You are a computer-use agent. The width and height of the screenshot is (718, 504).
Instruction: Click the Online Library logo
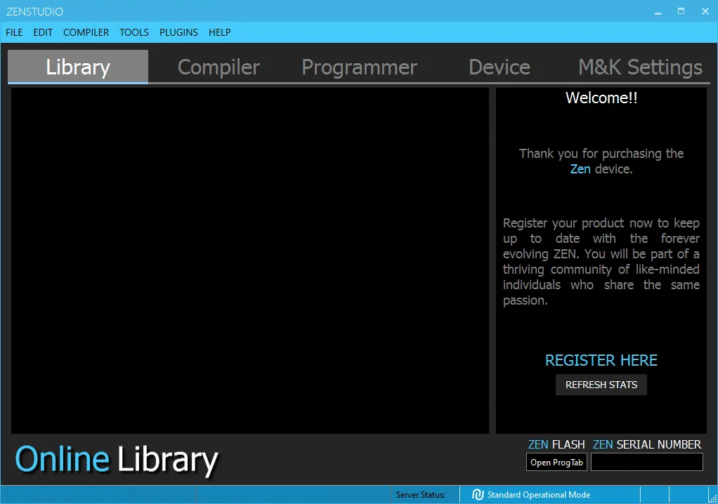pyautogui.click(x=117, y=460)
